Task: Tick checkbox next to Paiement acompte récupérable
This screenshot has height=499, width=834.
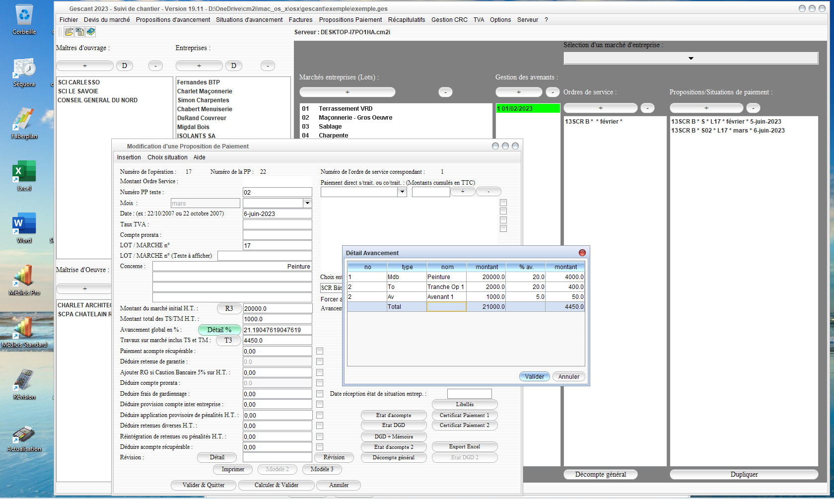Action: point(320,351)
